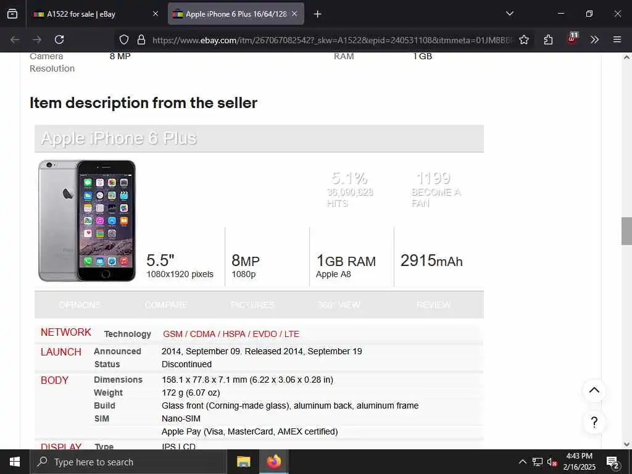Open a new tab with plus button
This screenshot has width=632, height=474.
318,14
